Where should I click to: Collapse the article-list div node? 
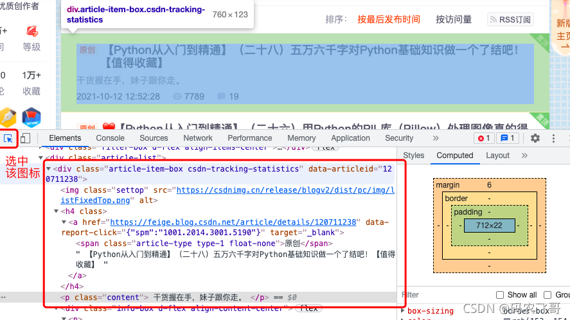pos(40,158)
